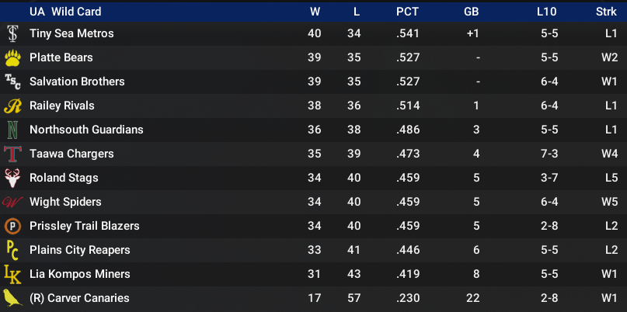
Task: Click the Wight Spiders team logo
Action: click(x=12, y=202)
